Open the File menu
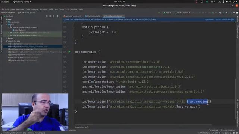This screenshot has width=239, height=134. [x=2, y=9]
